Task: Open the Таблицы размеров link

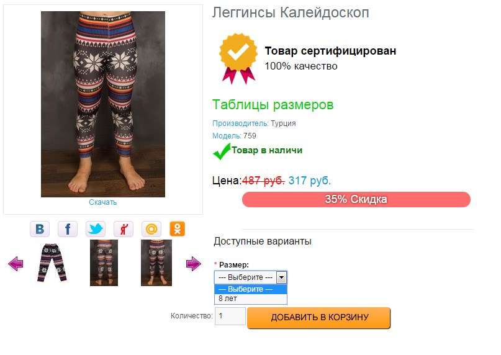Action: (x=273, y=105)
